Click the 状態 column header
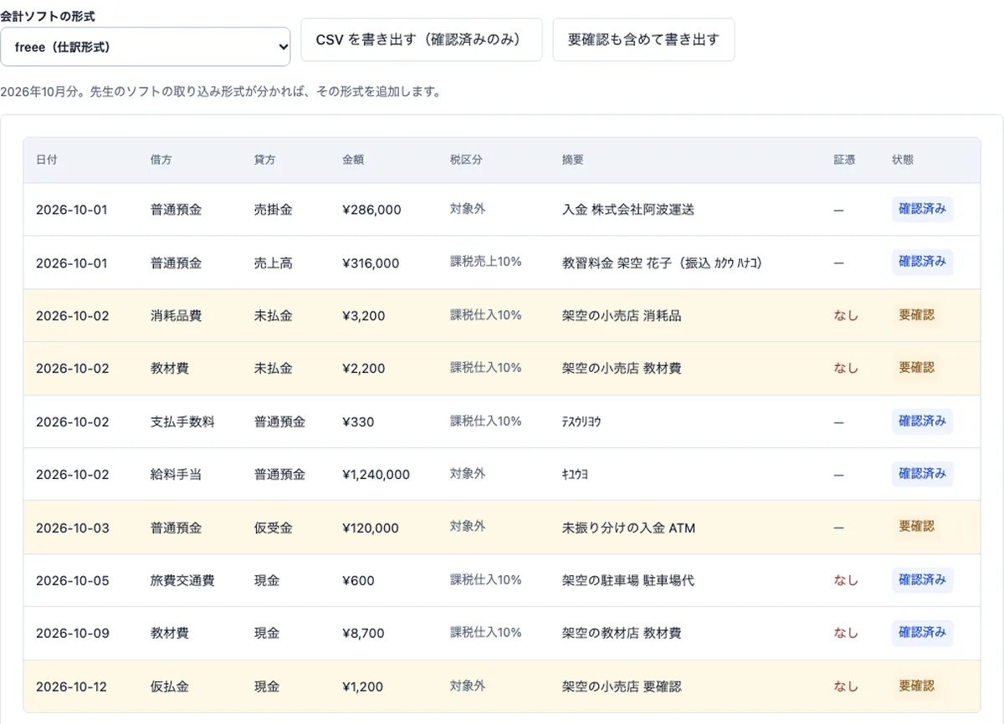This screenshot has height=724, width=1004. coord(904,160)
